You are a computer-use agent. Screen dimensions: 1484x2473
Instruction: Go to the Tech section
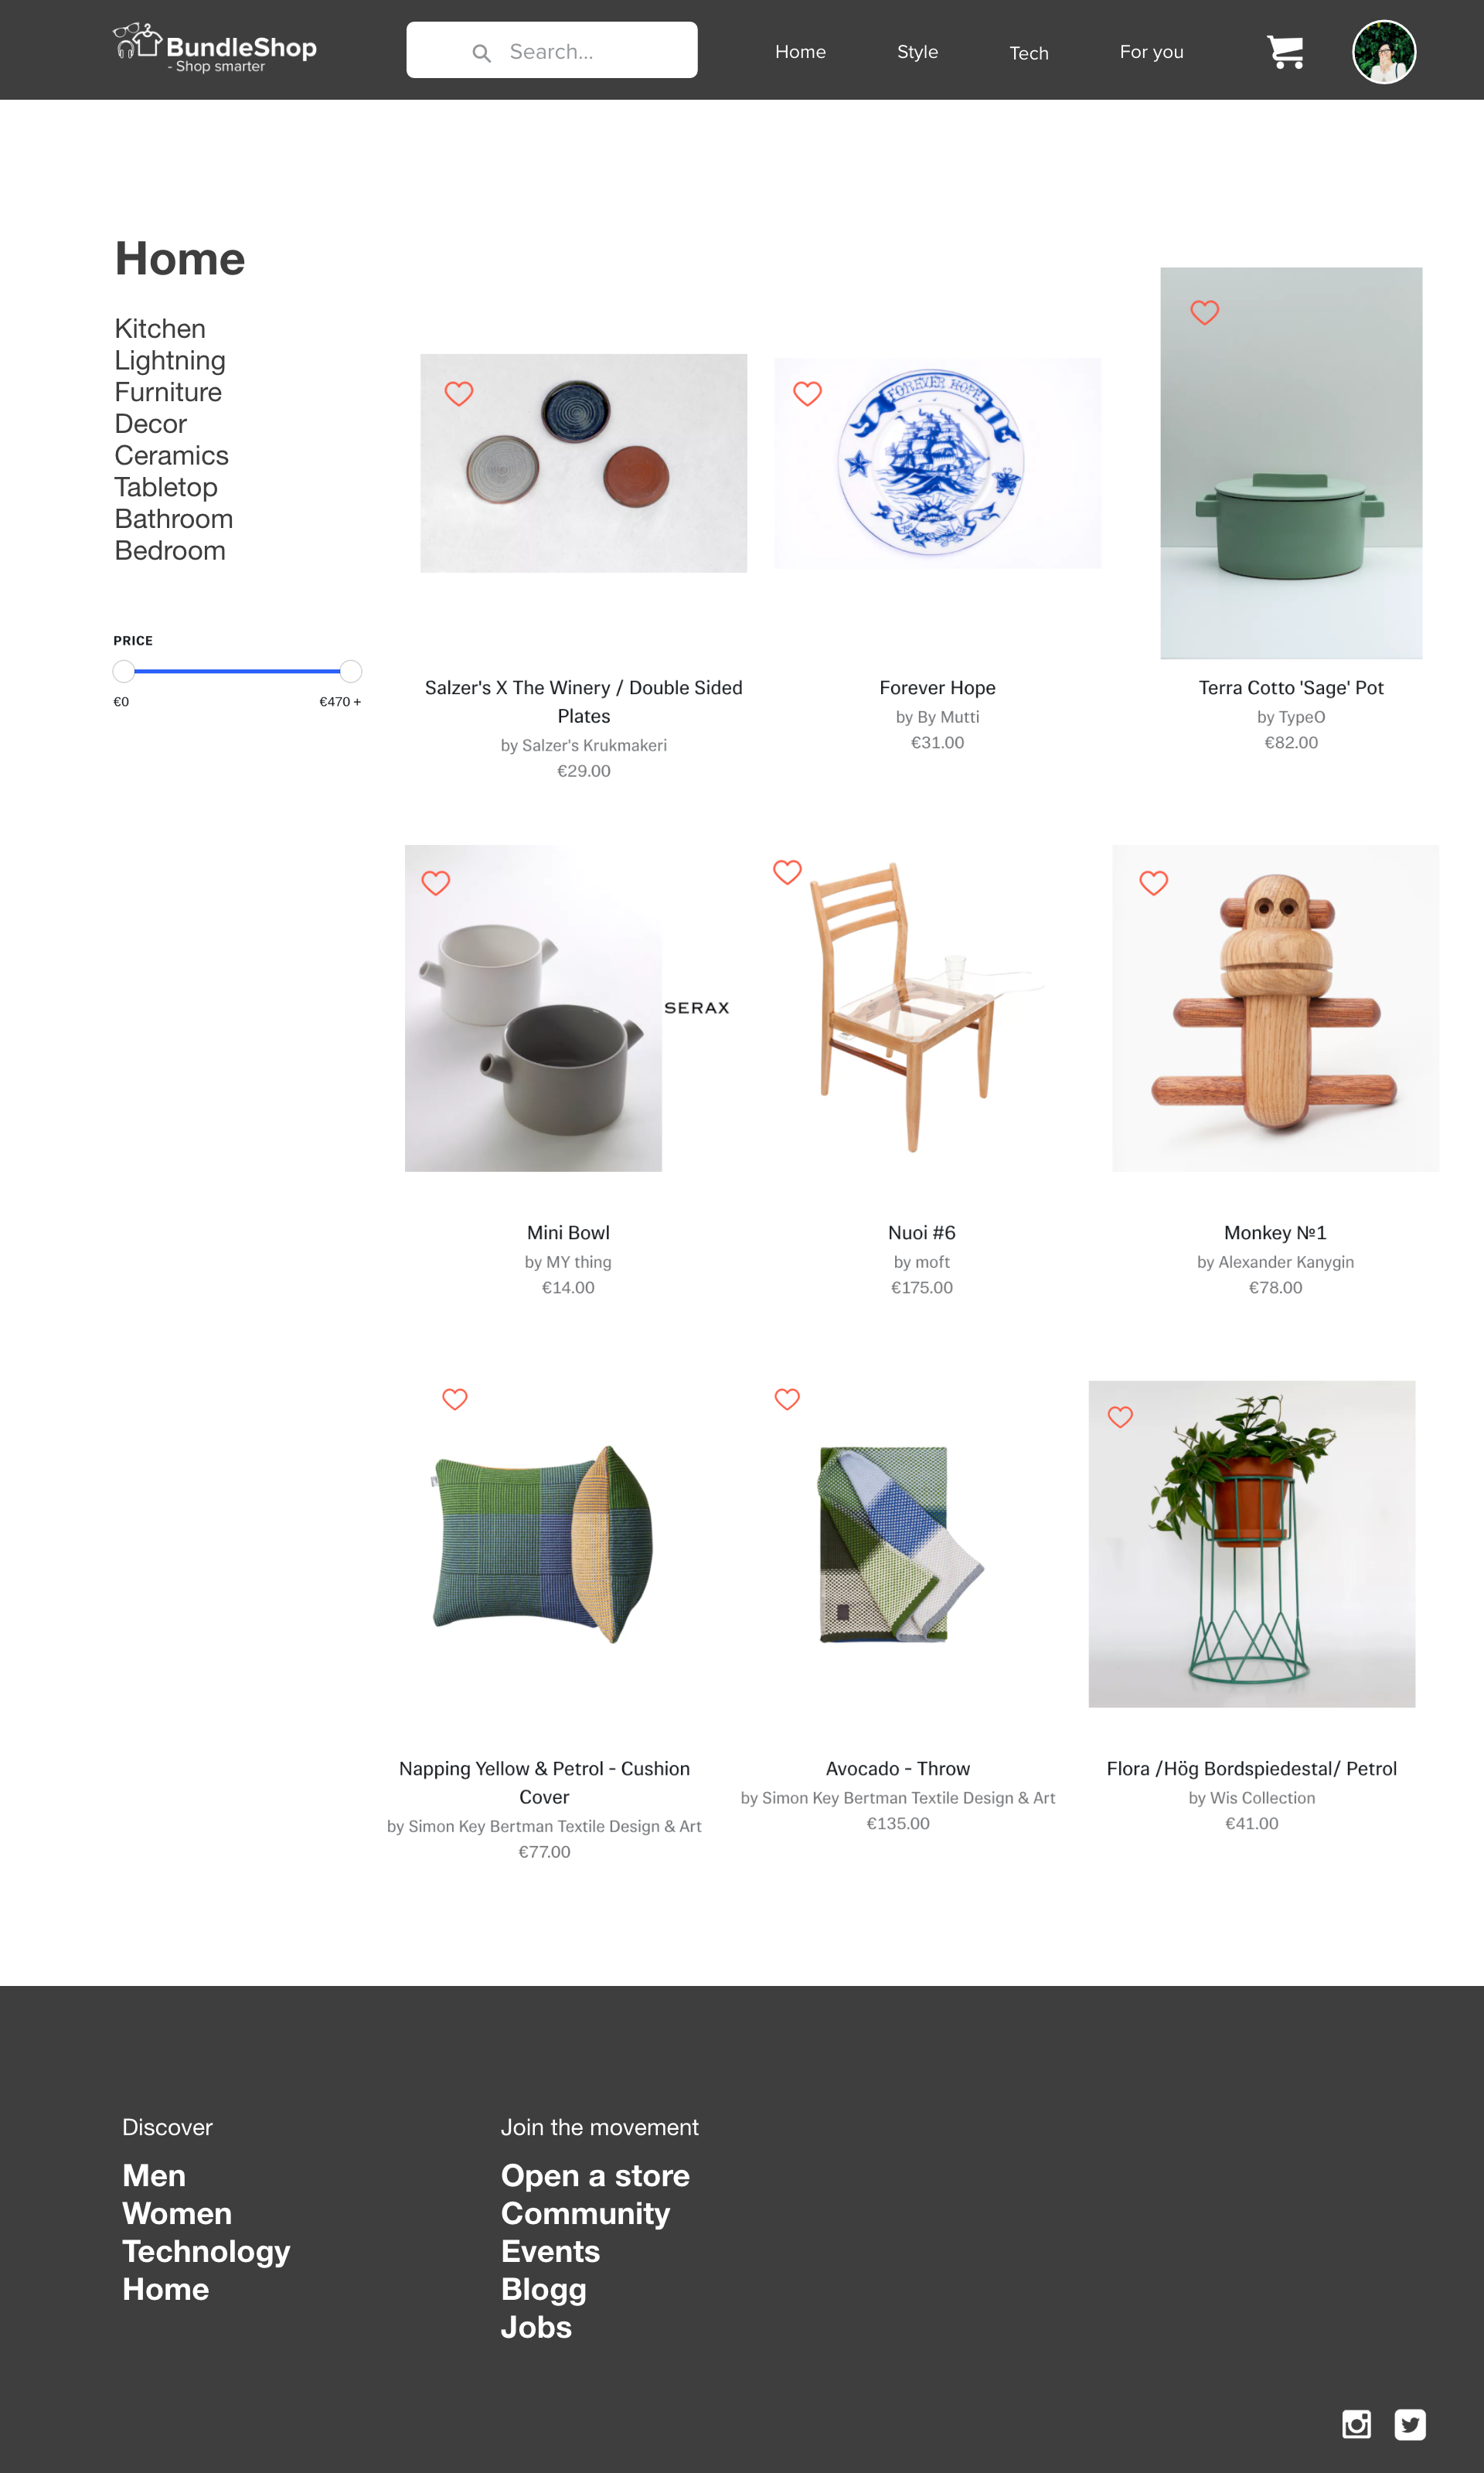point(1028,53)
